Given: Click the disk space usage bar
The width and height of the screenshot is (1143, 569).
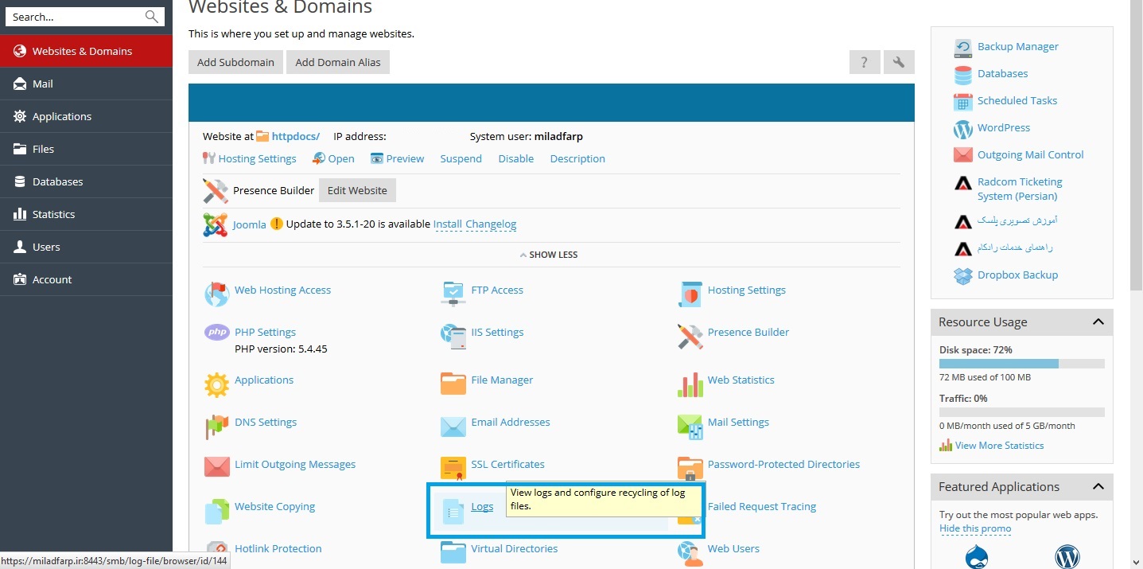Looking at the screenshot, I should coord(1021,364).
